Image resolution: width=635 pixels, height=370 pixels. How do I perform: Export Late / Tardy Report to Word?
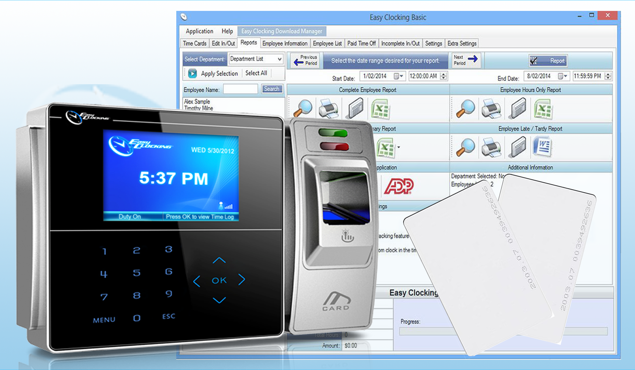click(543, 147)
